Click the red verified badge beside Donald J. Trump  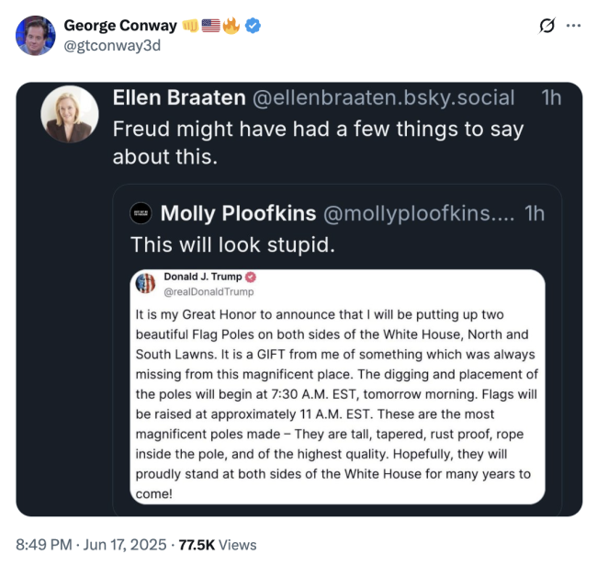pos(250,277)
